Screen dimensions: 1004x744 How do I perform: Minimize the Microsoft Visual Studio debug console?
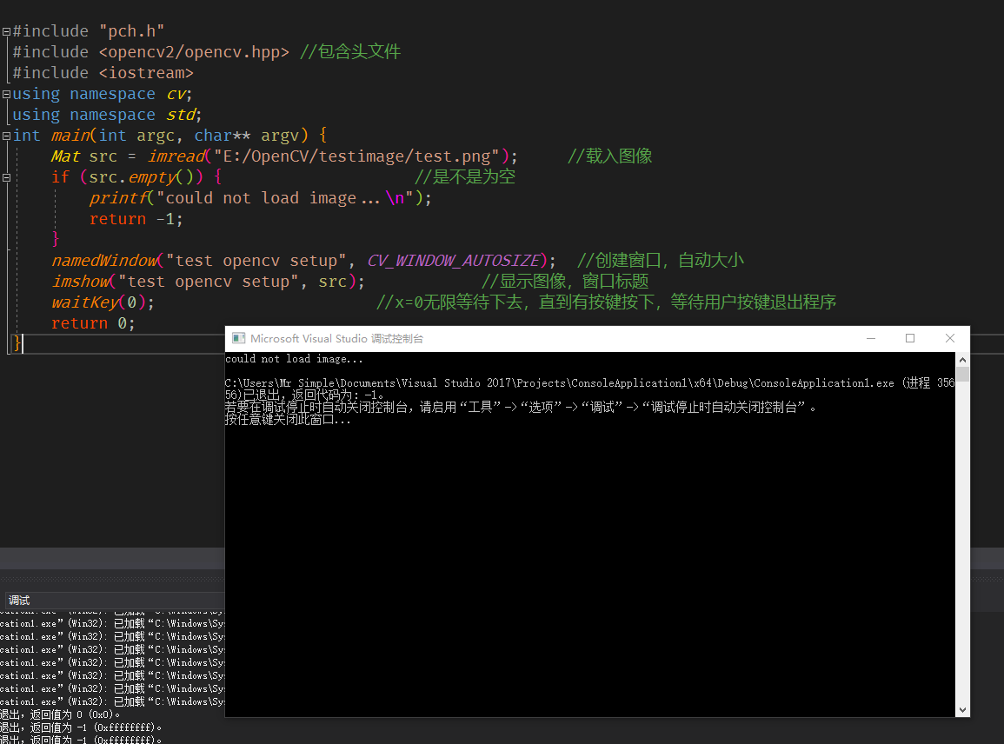click(871, 338)
